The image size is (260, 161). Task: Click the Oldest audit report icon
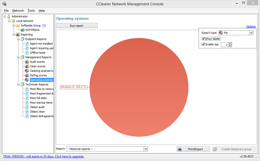point(27,107)
